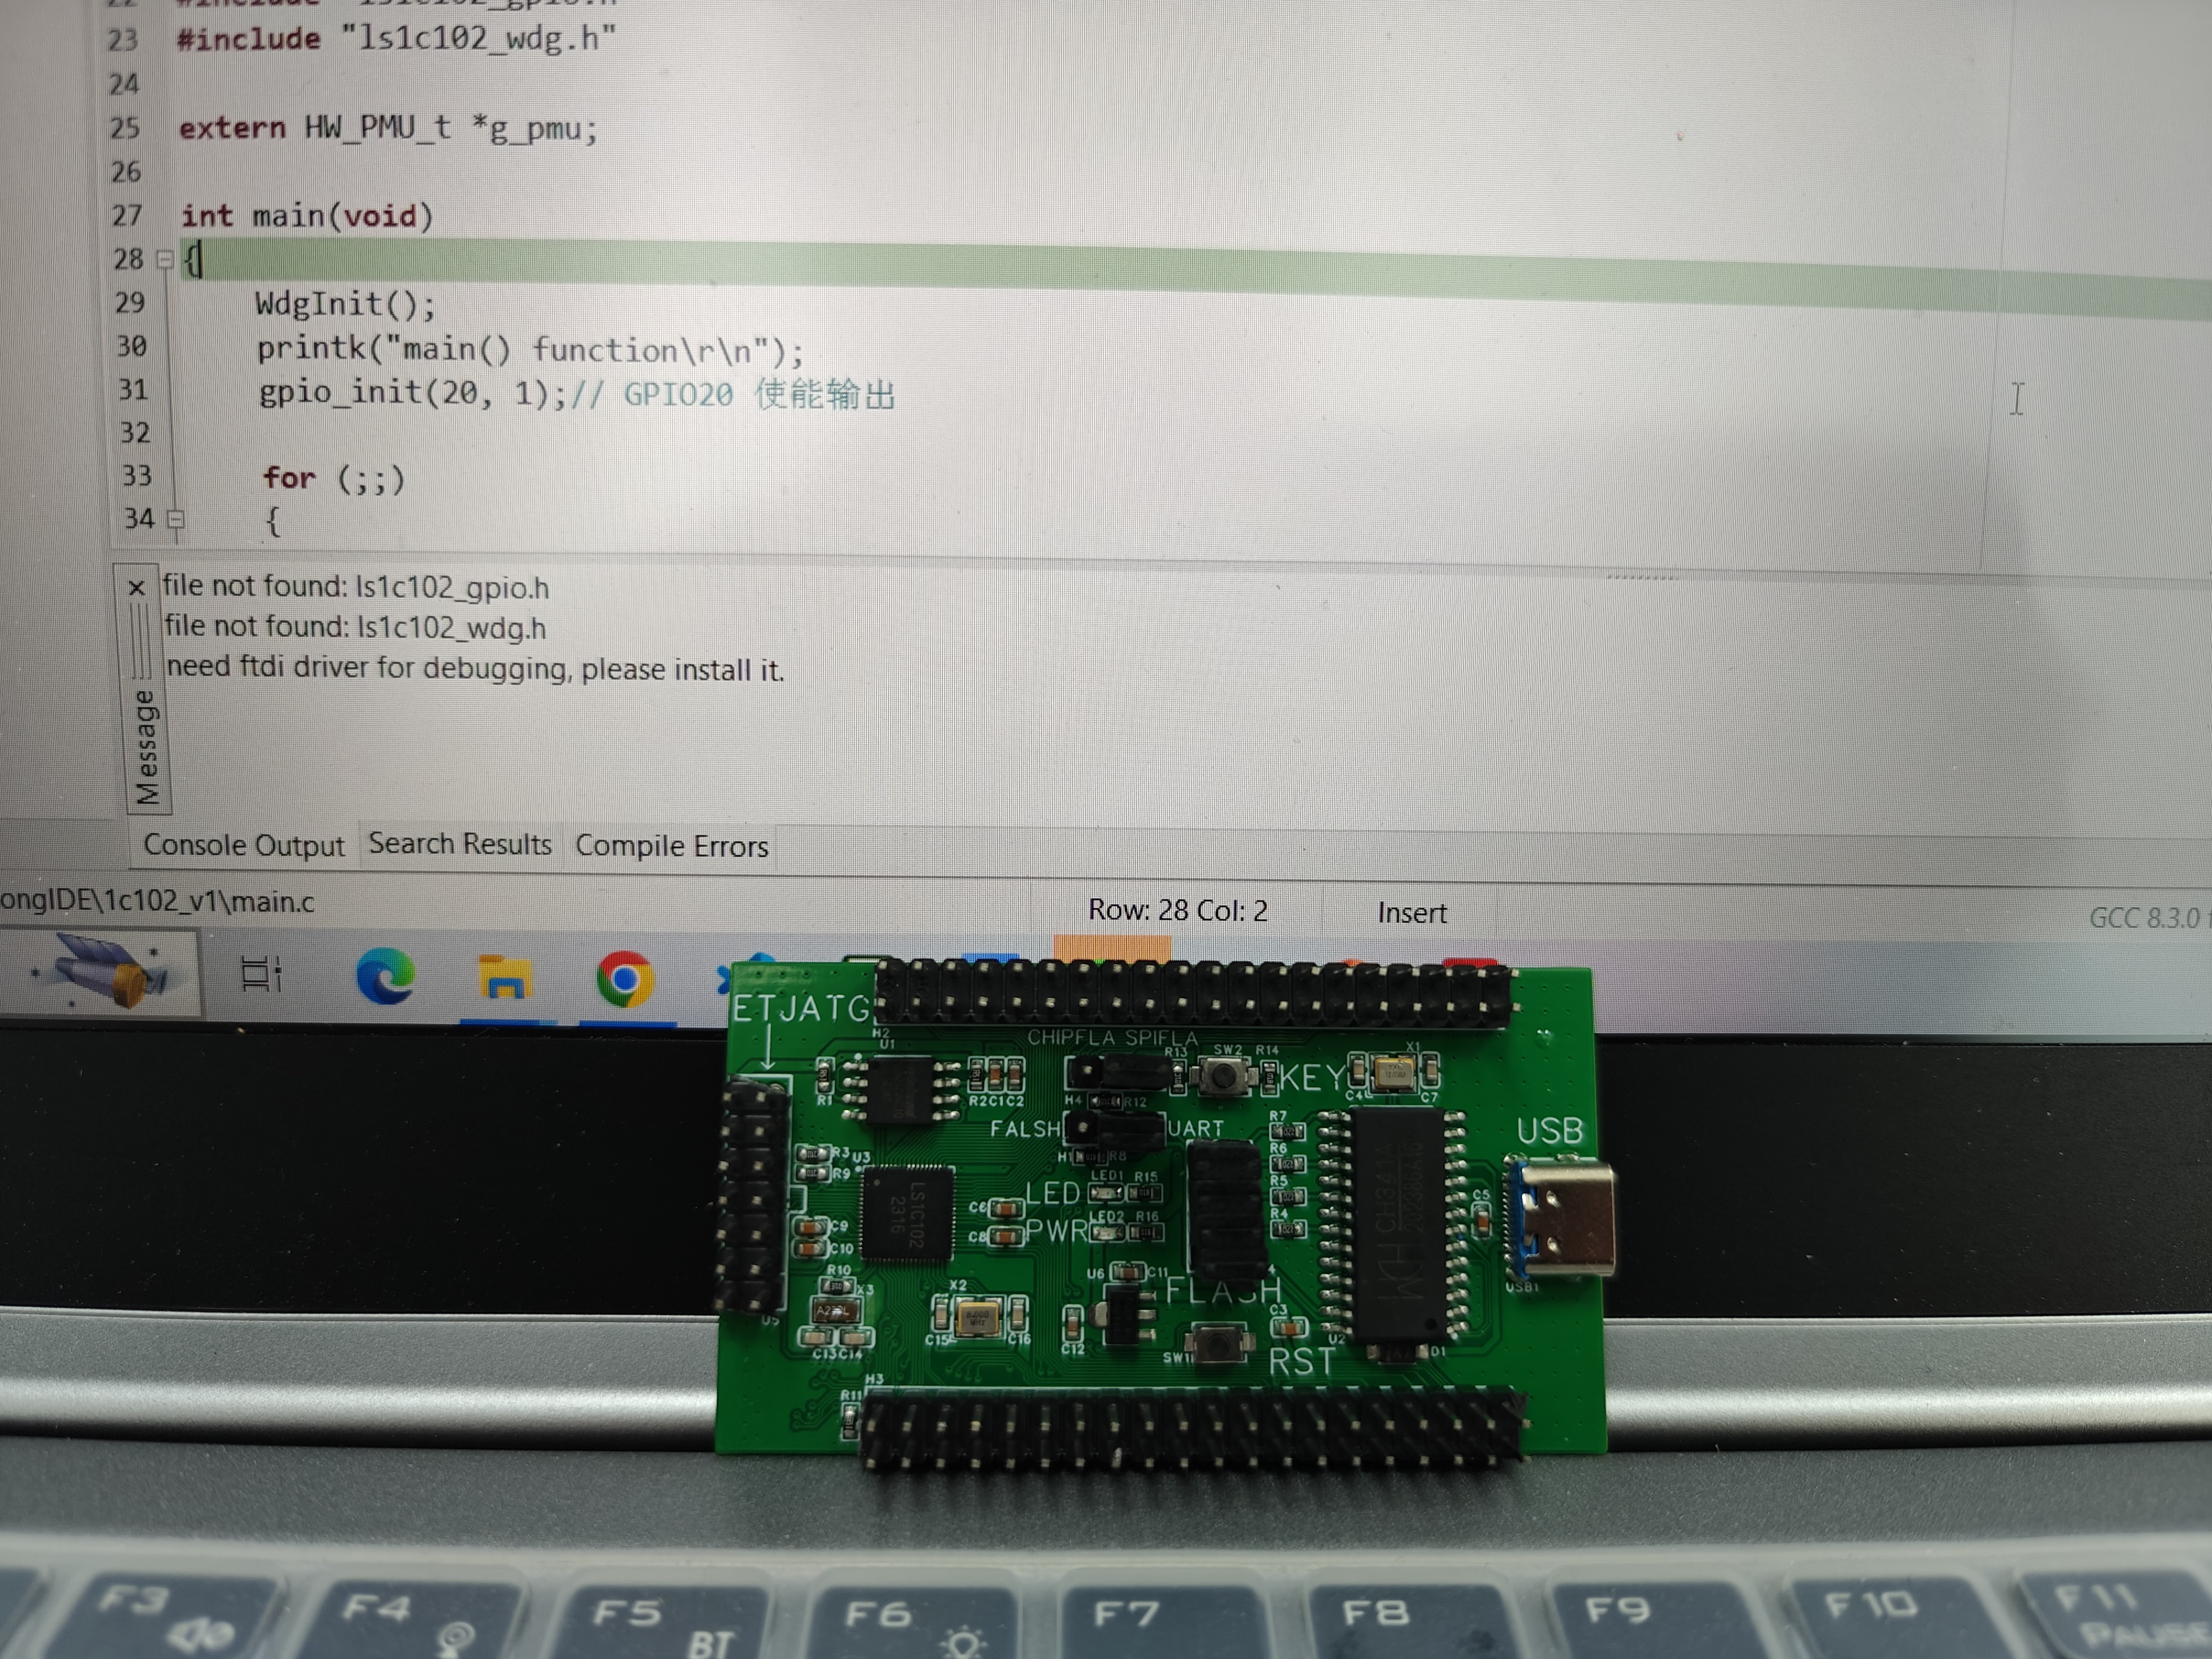Launch Microsoft Edge from the taskbar
Viewport: 2212px width, 1659px height.
[385, 976]
